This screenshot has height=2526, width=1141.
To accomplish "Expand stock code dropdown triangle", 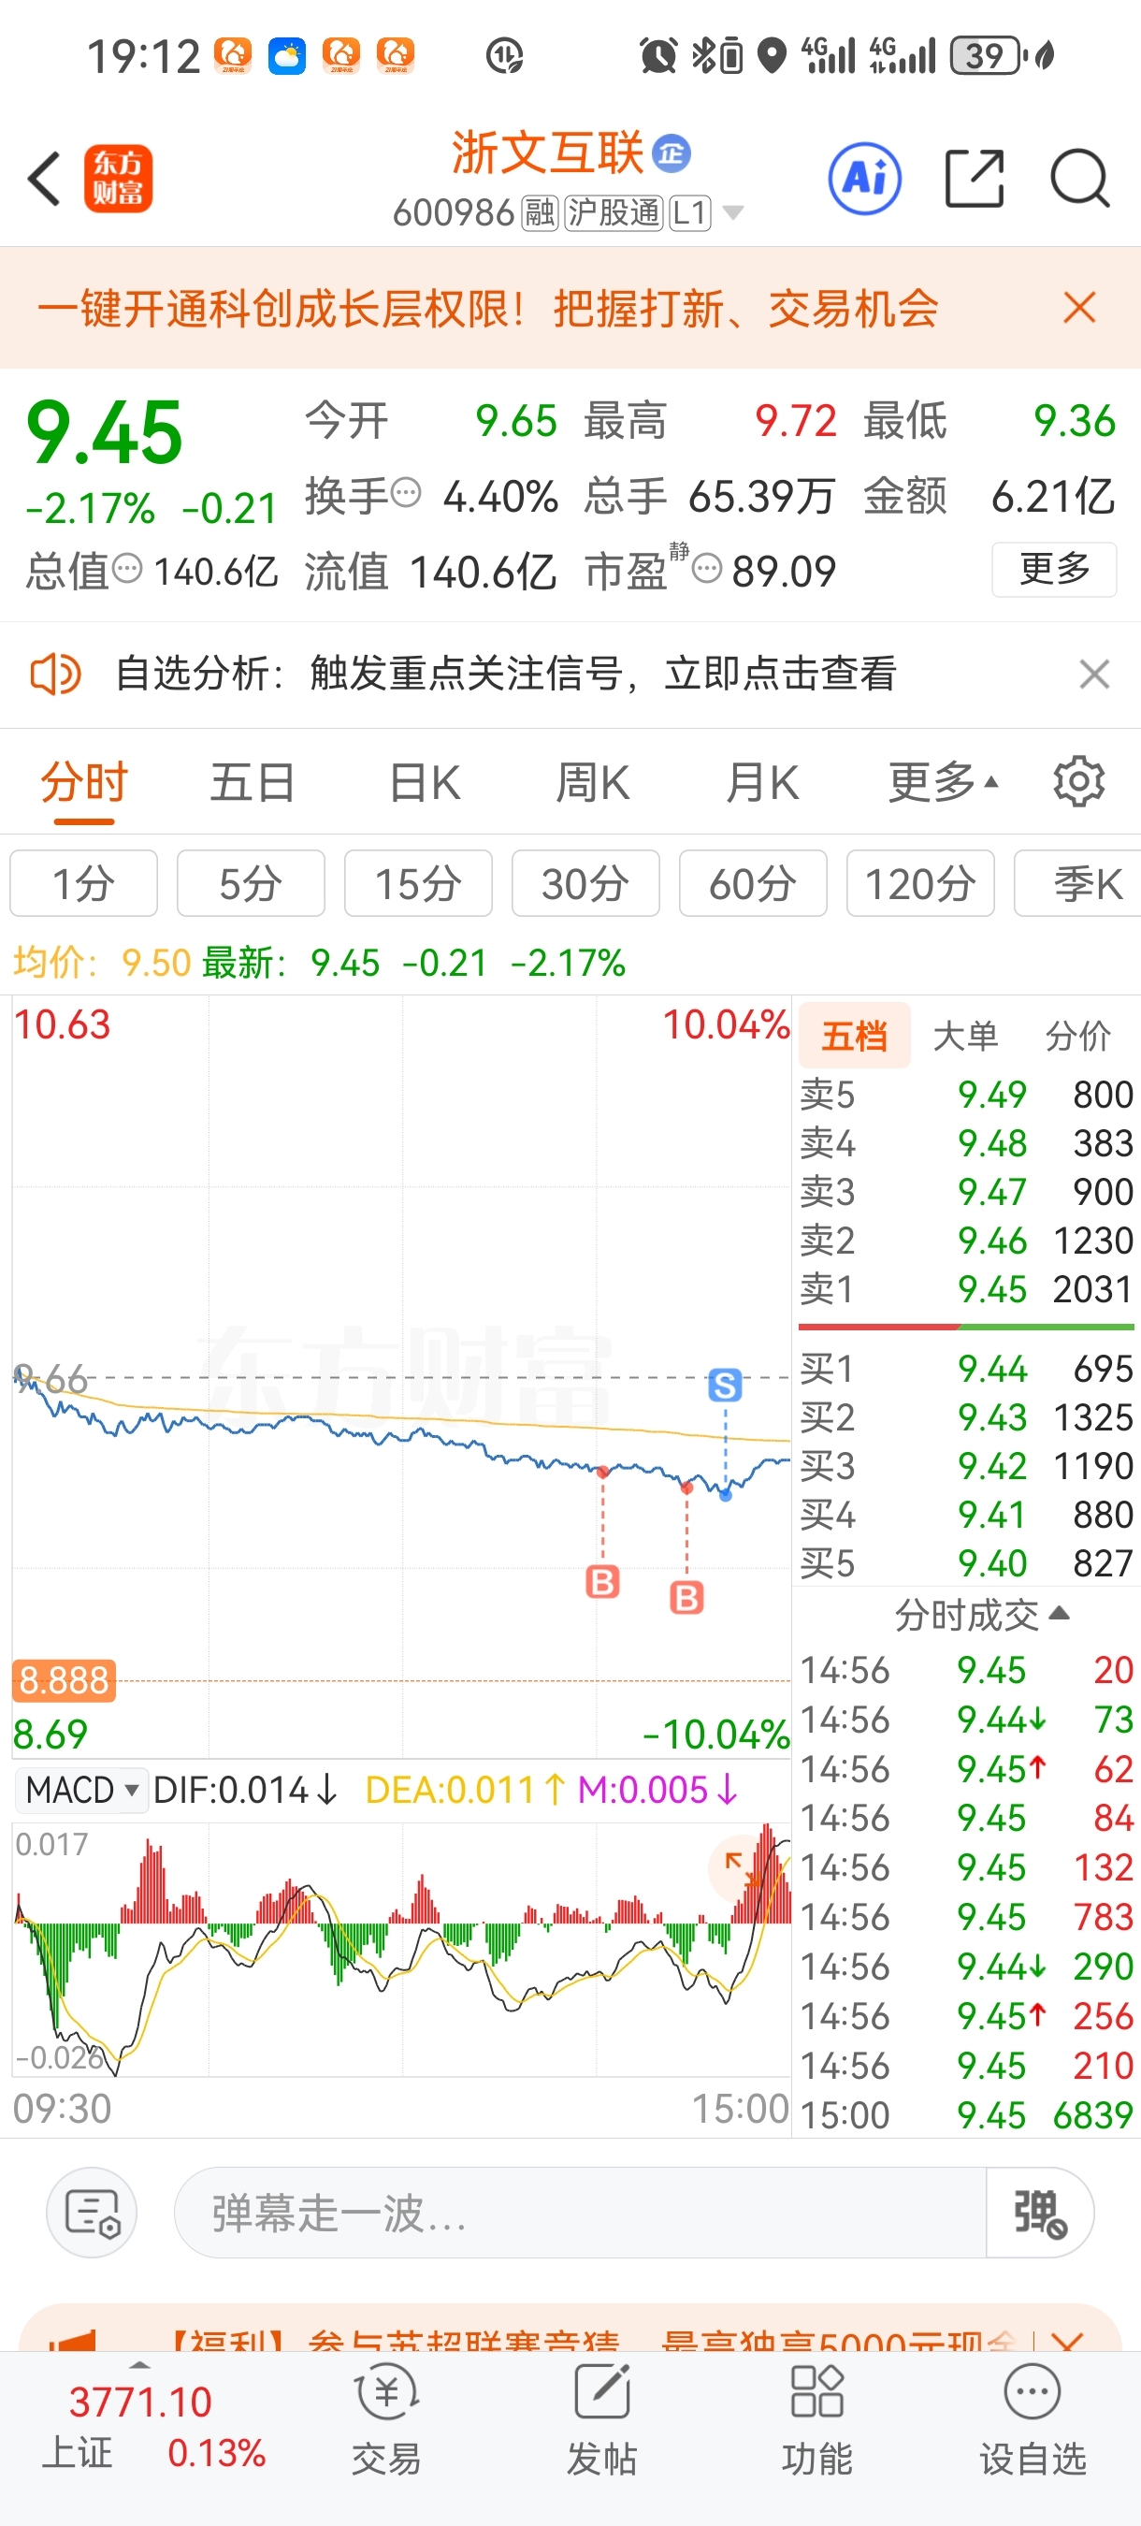I will coord(732,211).
